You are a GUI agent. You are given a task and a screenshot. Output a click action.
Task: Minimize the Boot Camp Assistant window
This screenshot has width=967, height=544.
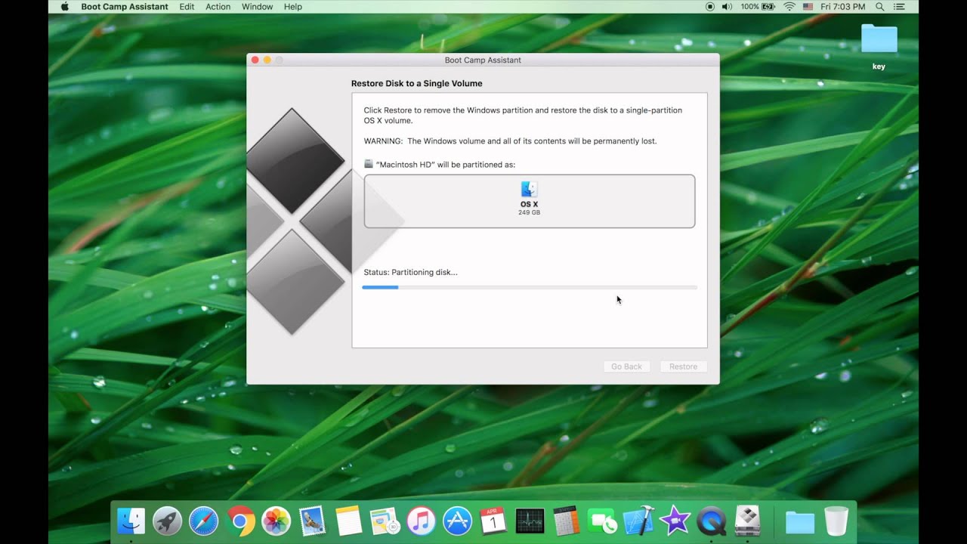pyautogui.click(x=267, y=60)
